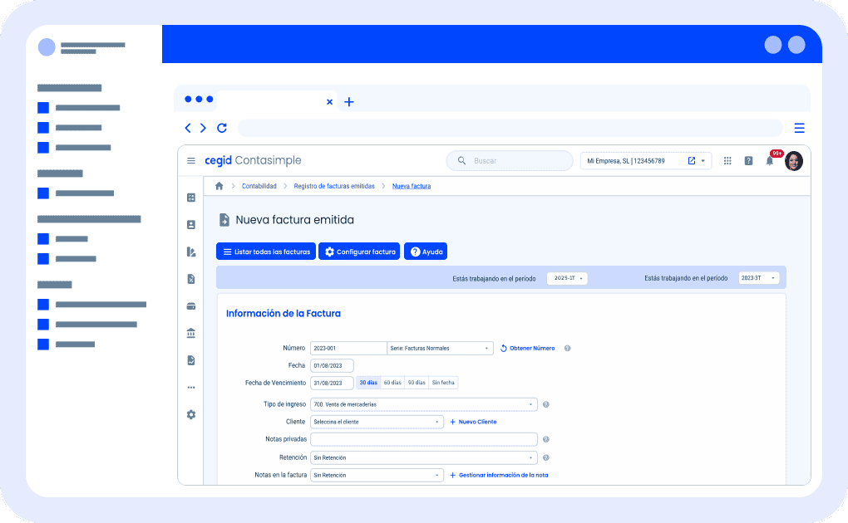Open the Selecciona el cliente dropdown
This screenshot has width=848, height=523.
pos(377,422)
